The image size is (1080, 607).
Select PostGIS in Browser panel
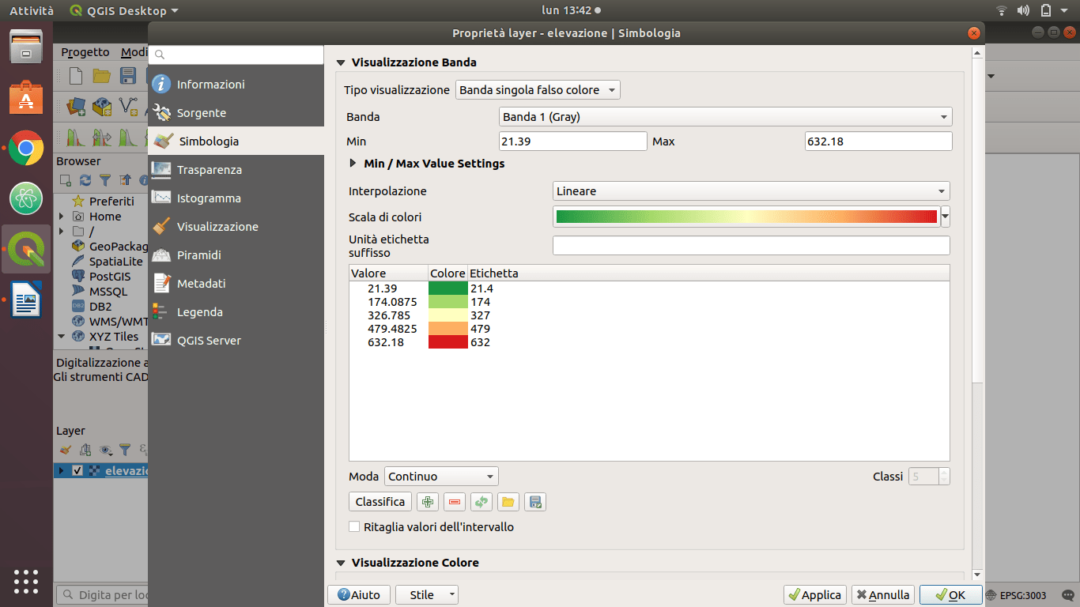[x=110, y=277]
